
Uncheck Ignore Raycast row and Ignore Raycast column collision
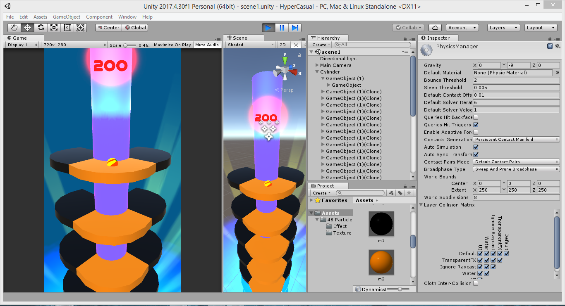click(x=493, y=267)
